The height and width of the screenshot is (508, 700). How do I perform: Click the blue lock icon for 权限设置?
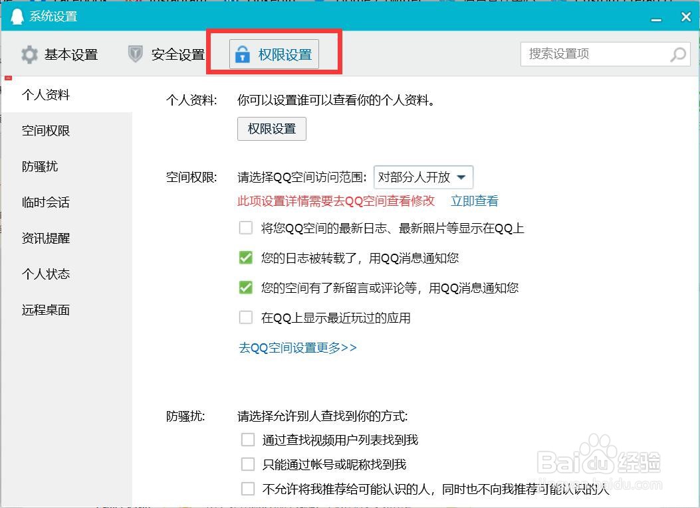(x=243, y=54)
